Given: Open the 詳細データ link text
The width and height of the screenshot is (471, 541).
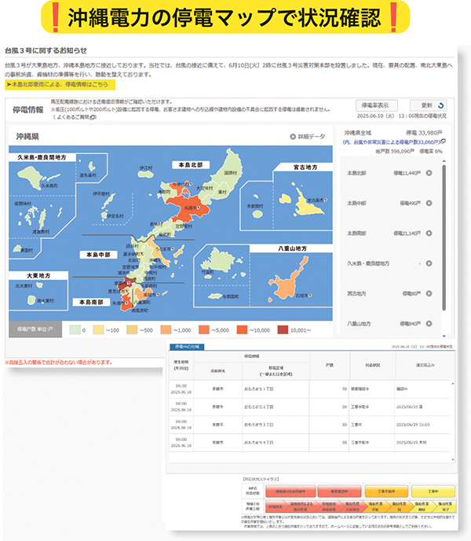Looking at the screenshot, I should [x=312, y=137].
